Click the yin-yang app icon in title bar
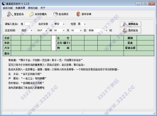 coord(4,4)
